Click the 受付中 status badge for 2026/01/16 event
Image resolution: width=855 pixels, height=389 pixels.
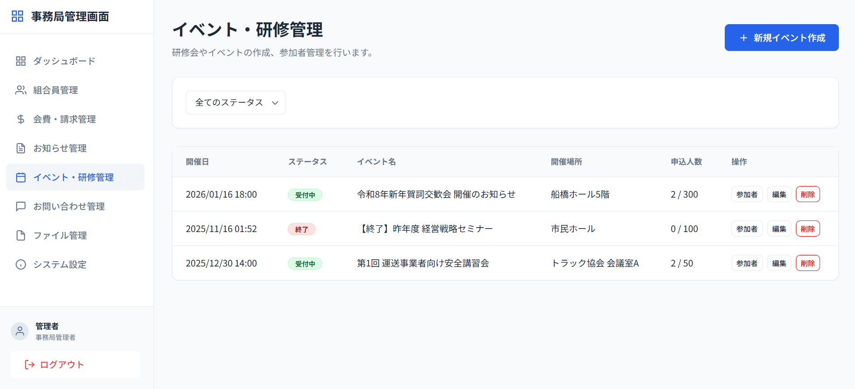point(305,195)
